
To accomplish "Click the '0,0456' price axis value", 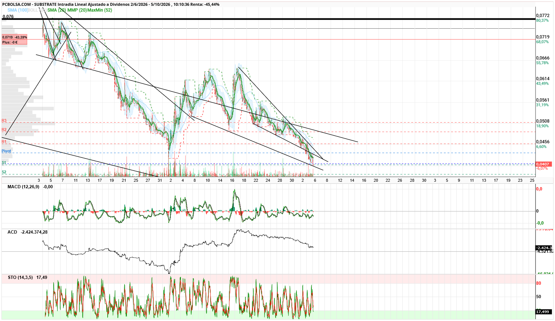I will (543, 142).
